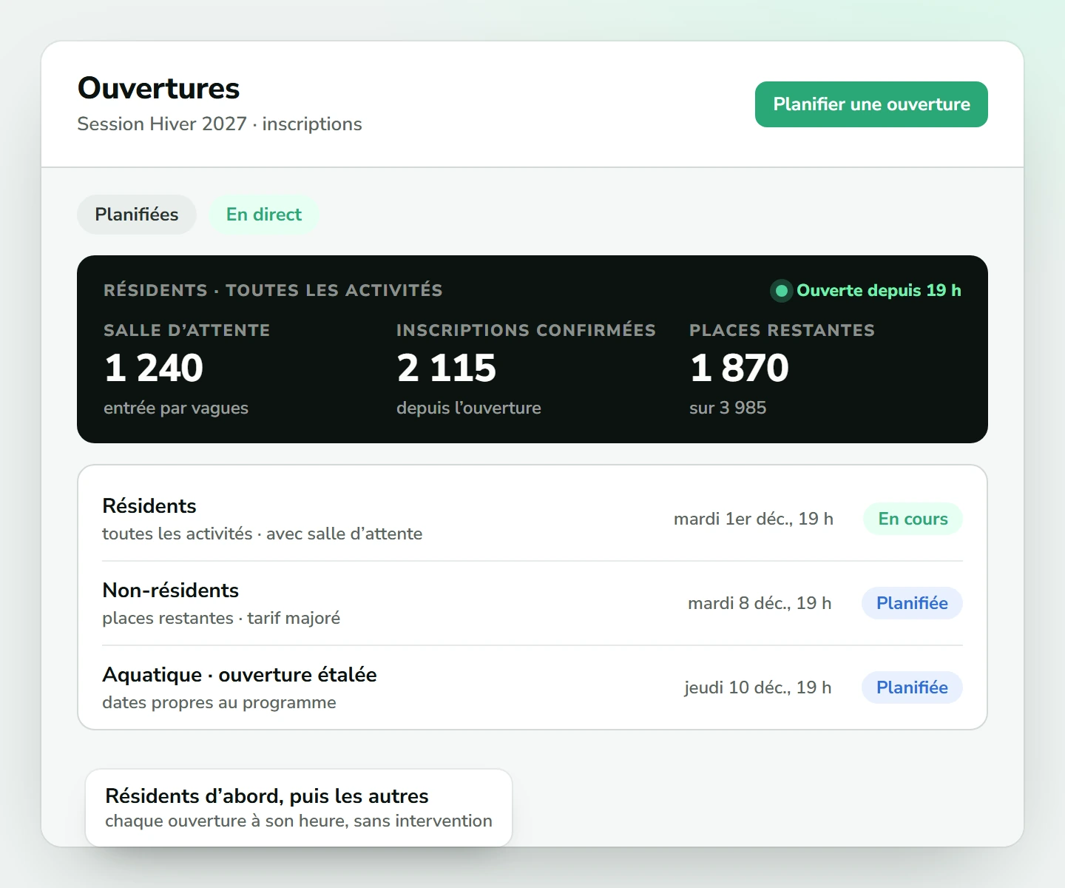Image resolution: width=1065 pixels, height=888 pixels.
Task: Click the date mardi 8 déc., 19 h
Action: pos(760,603)
